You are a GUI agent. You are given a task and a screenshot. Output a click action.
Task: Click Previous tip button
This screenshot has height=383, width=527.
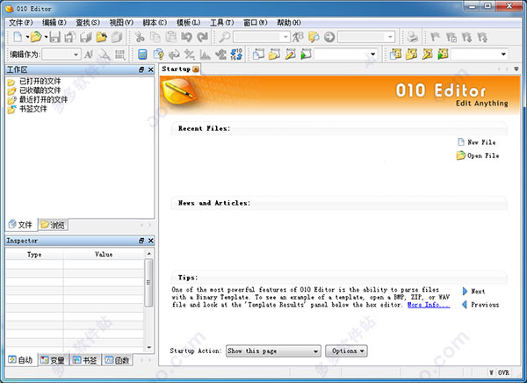pyautogui.click(x=480, y=305)
